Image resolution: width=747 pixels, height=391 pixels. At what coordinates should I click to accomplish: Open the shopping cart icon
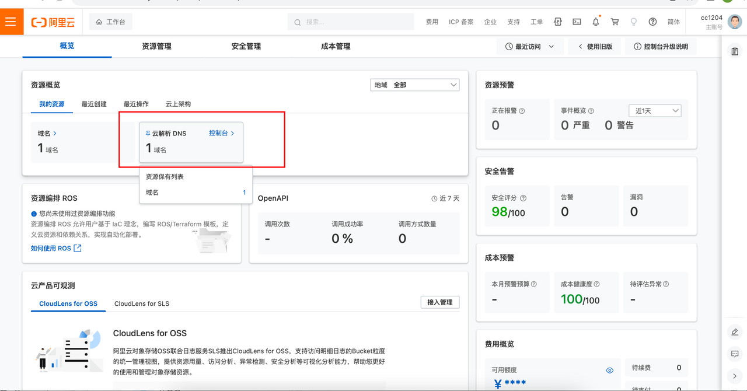[x=615, y=22]
